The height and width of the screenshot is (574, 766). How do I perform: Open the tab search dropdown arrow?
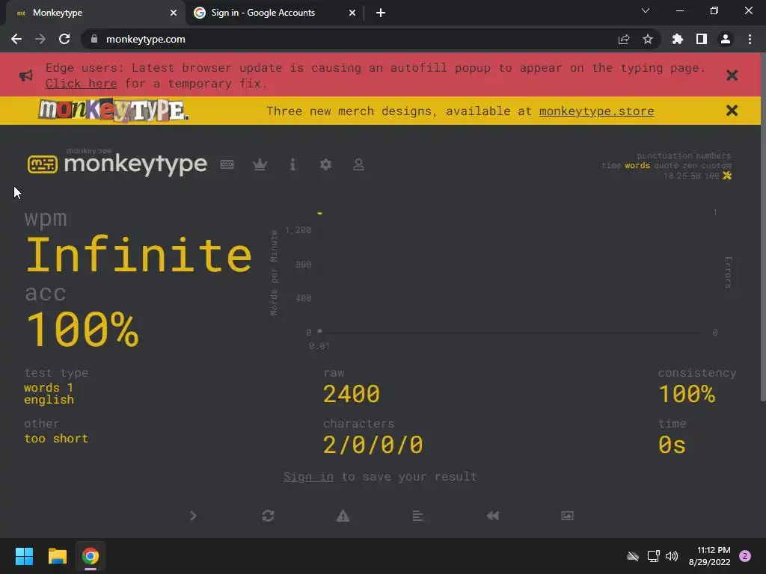click(646, 10)
